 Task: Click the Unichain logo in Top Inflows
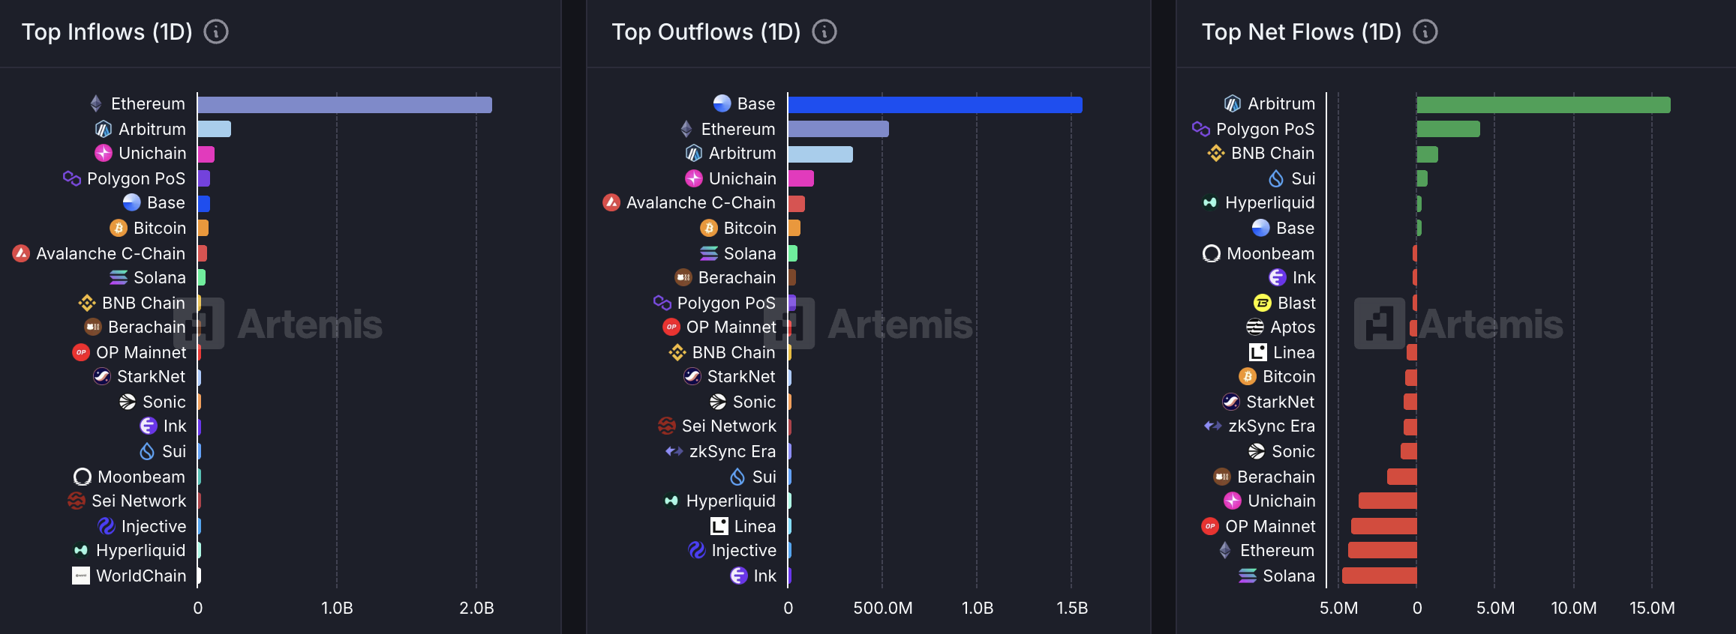pyautogui.click(x=104, y=153)
